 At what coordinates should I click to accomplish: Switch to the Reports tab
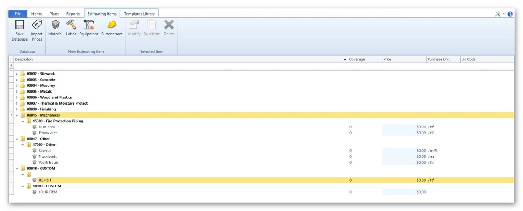pos(73,14)
